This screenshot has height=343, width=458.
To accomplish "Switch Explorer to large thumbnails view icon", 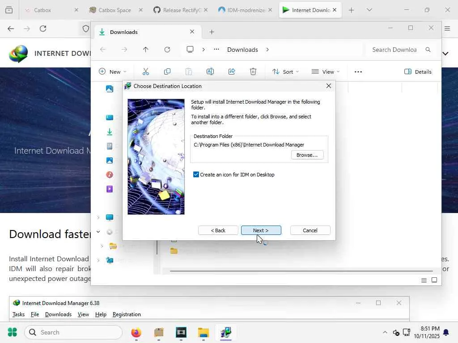I will tap(434, 280).
